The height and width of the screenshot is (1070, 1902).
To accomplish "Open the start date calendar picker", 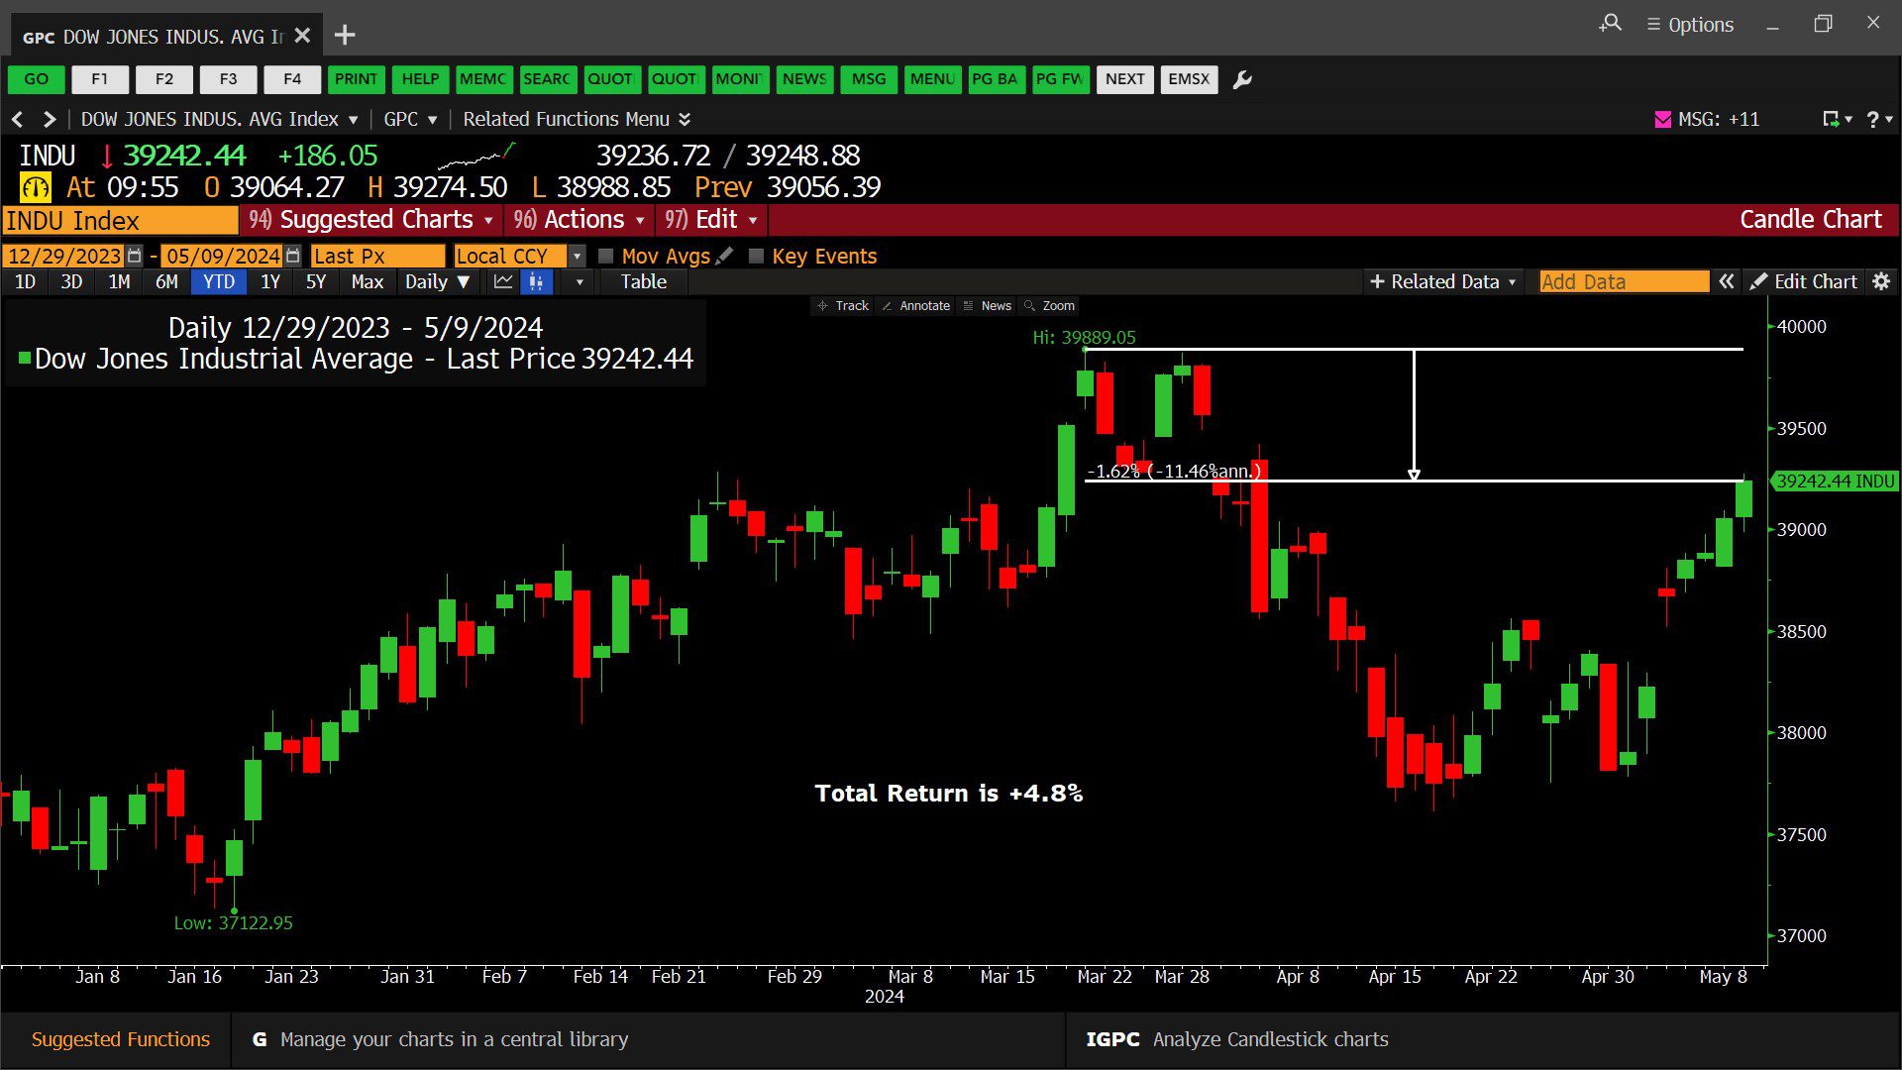I will [135, 256].
